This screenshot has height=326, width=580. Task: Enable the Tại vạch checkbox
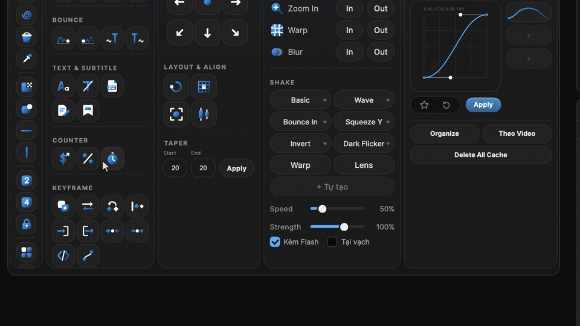(x=332, y=241)
